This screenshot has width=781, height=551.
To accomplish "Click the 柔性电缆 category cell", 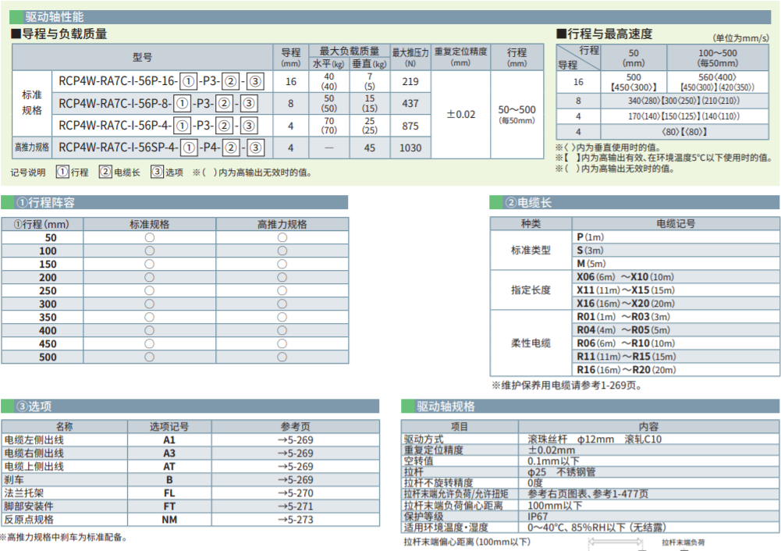I will [531, 343].
